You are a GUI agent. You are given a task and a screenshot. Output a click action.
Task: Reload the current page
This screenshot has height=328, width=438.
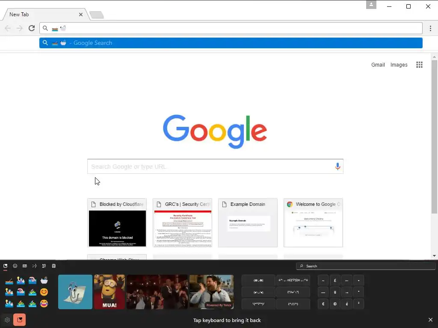tap(32, 28)
